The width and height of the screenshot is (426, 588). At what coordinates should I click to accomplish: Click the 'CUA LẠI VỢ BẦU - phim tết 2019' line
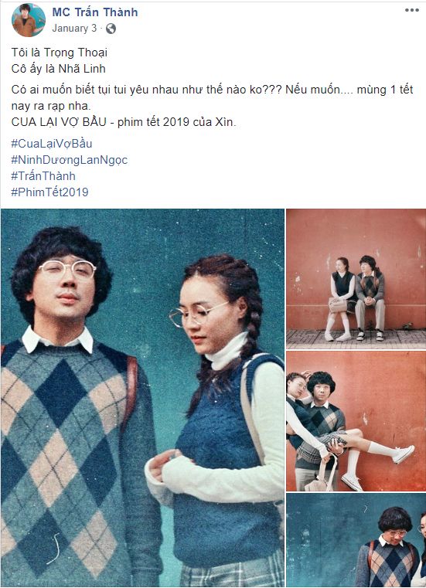(124, 122)
